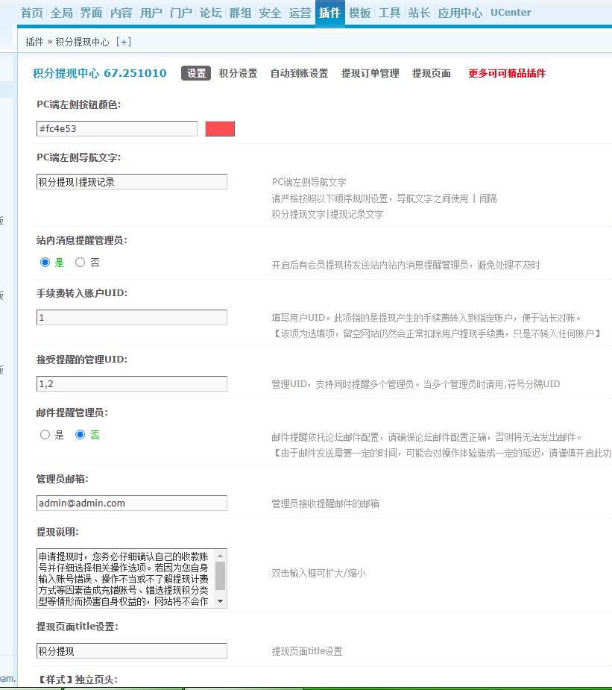Click the red color swatch preview
Image resolution: width=612 pixels, height=690 pixels.
click(220, 129)
